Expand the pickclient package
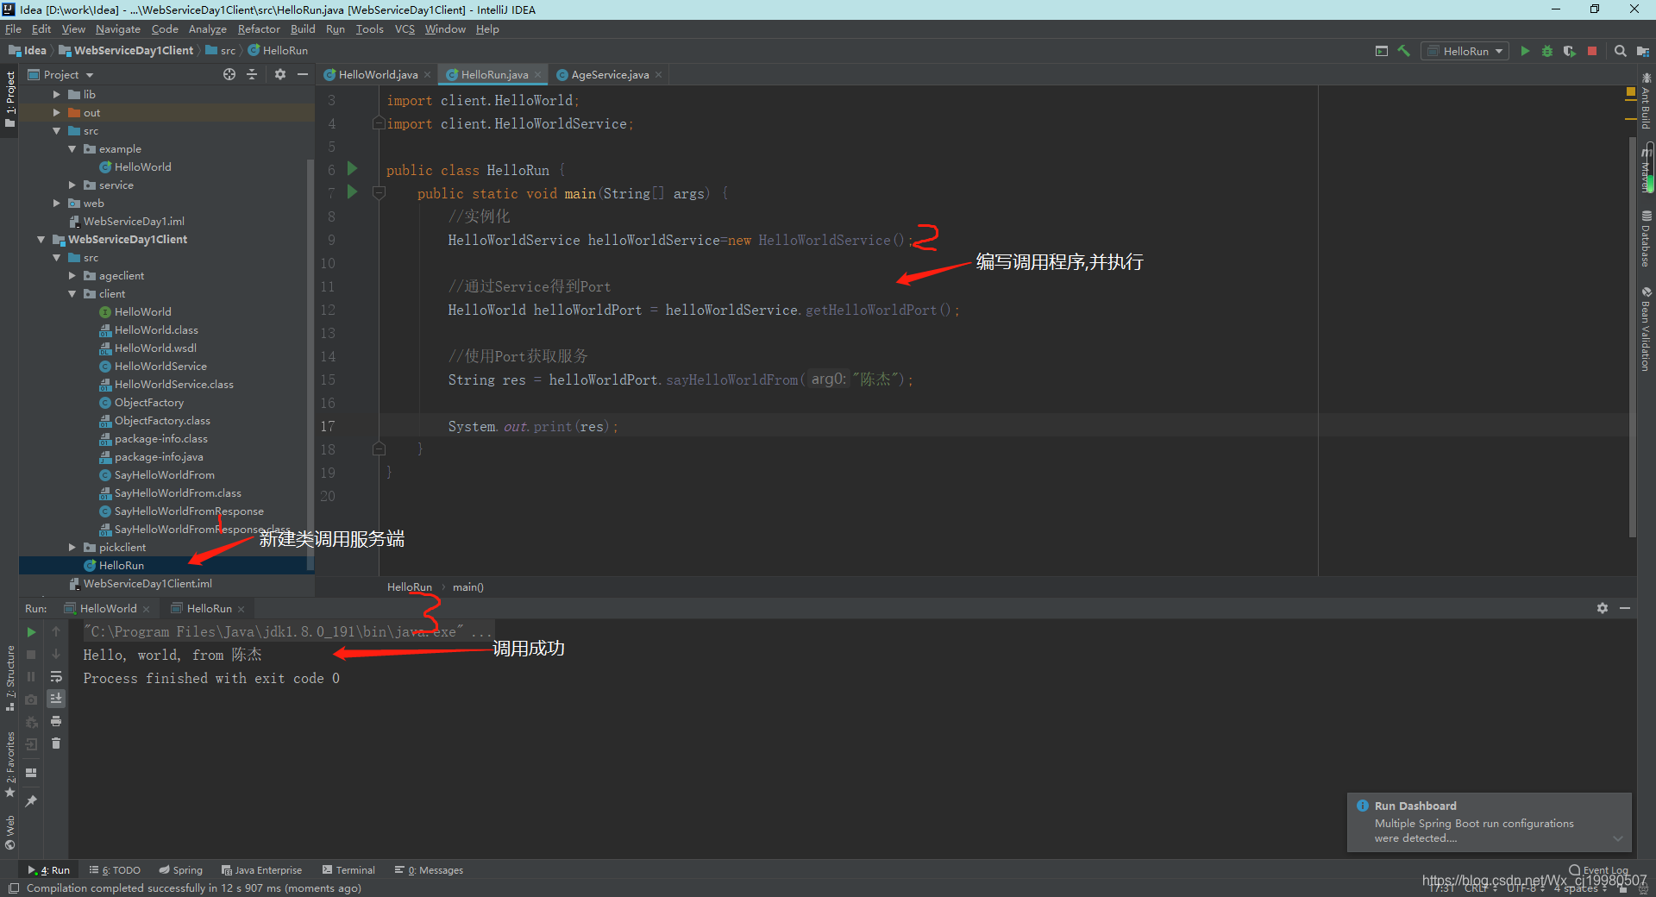1656x897 pixels. [x=72, y=548]
